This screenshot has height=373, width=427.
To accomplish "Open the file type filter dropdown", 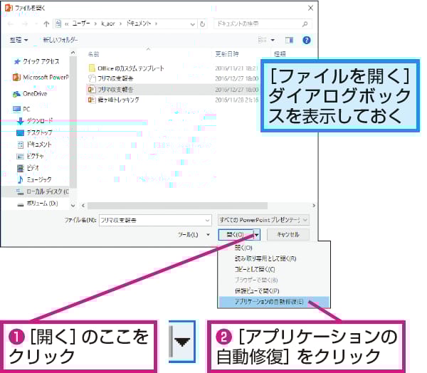I will click(263, 220).
